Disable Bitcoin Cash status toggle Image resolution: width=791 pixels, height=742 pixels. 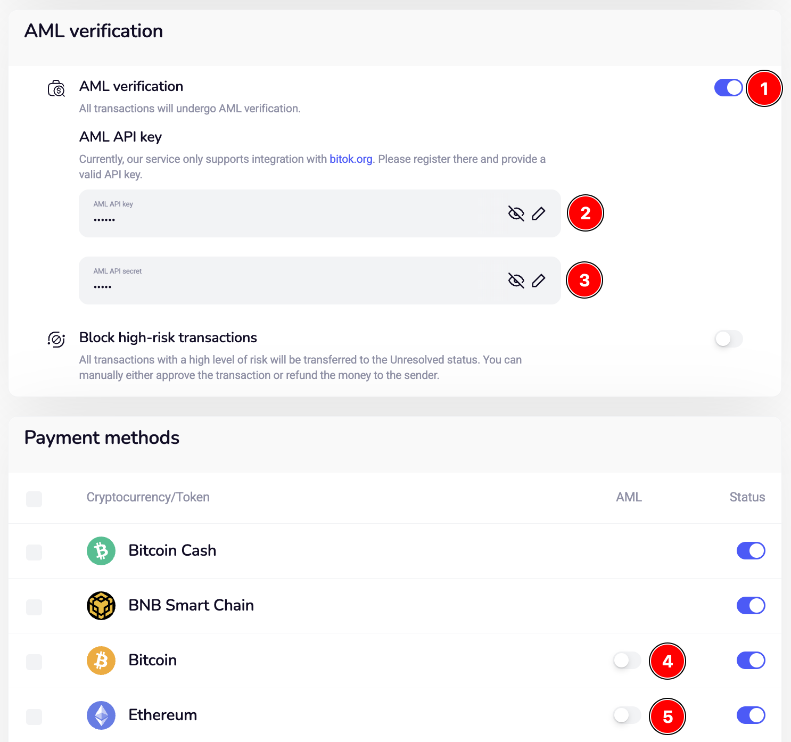pyautogui.click(x=751, y=550)
